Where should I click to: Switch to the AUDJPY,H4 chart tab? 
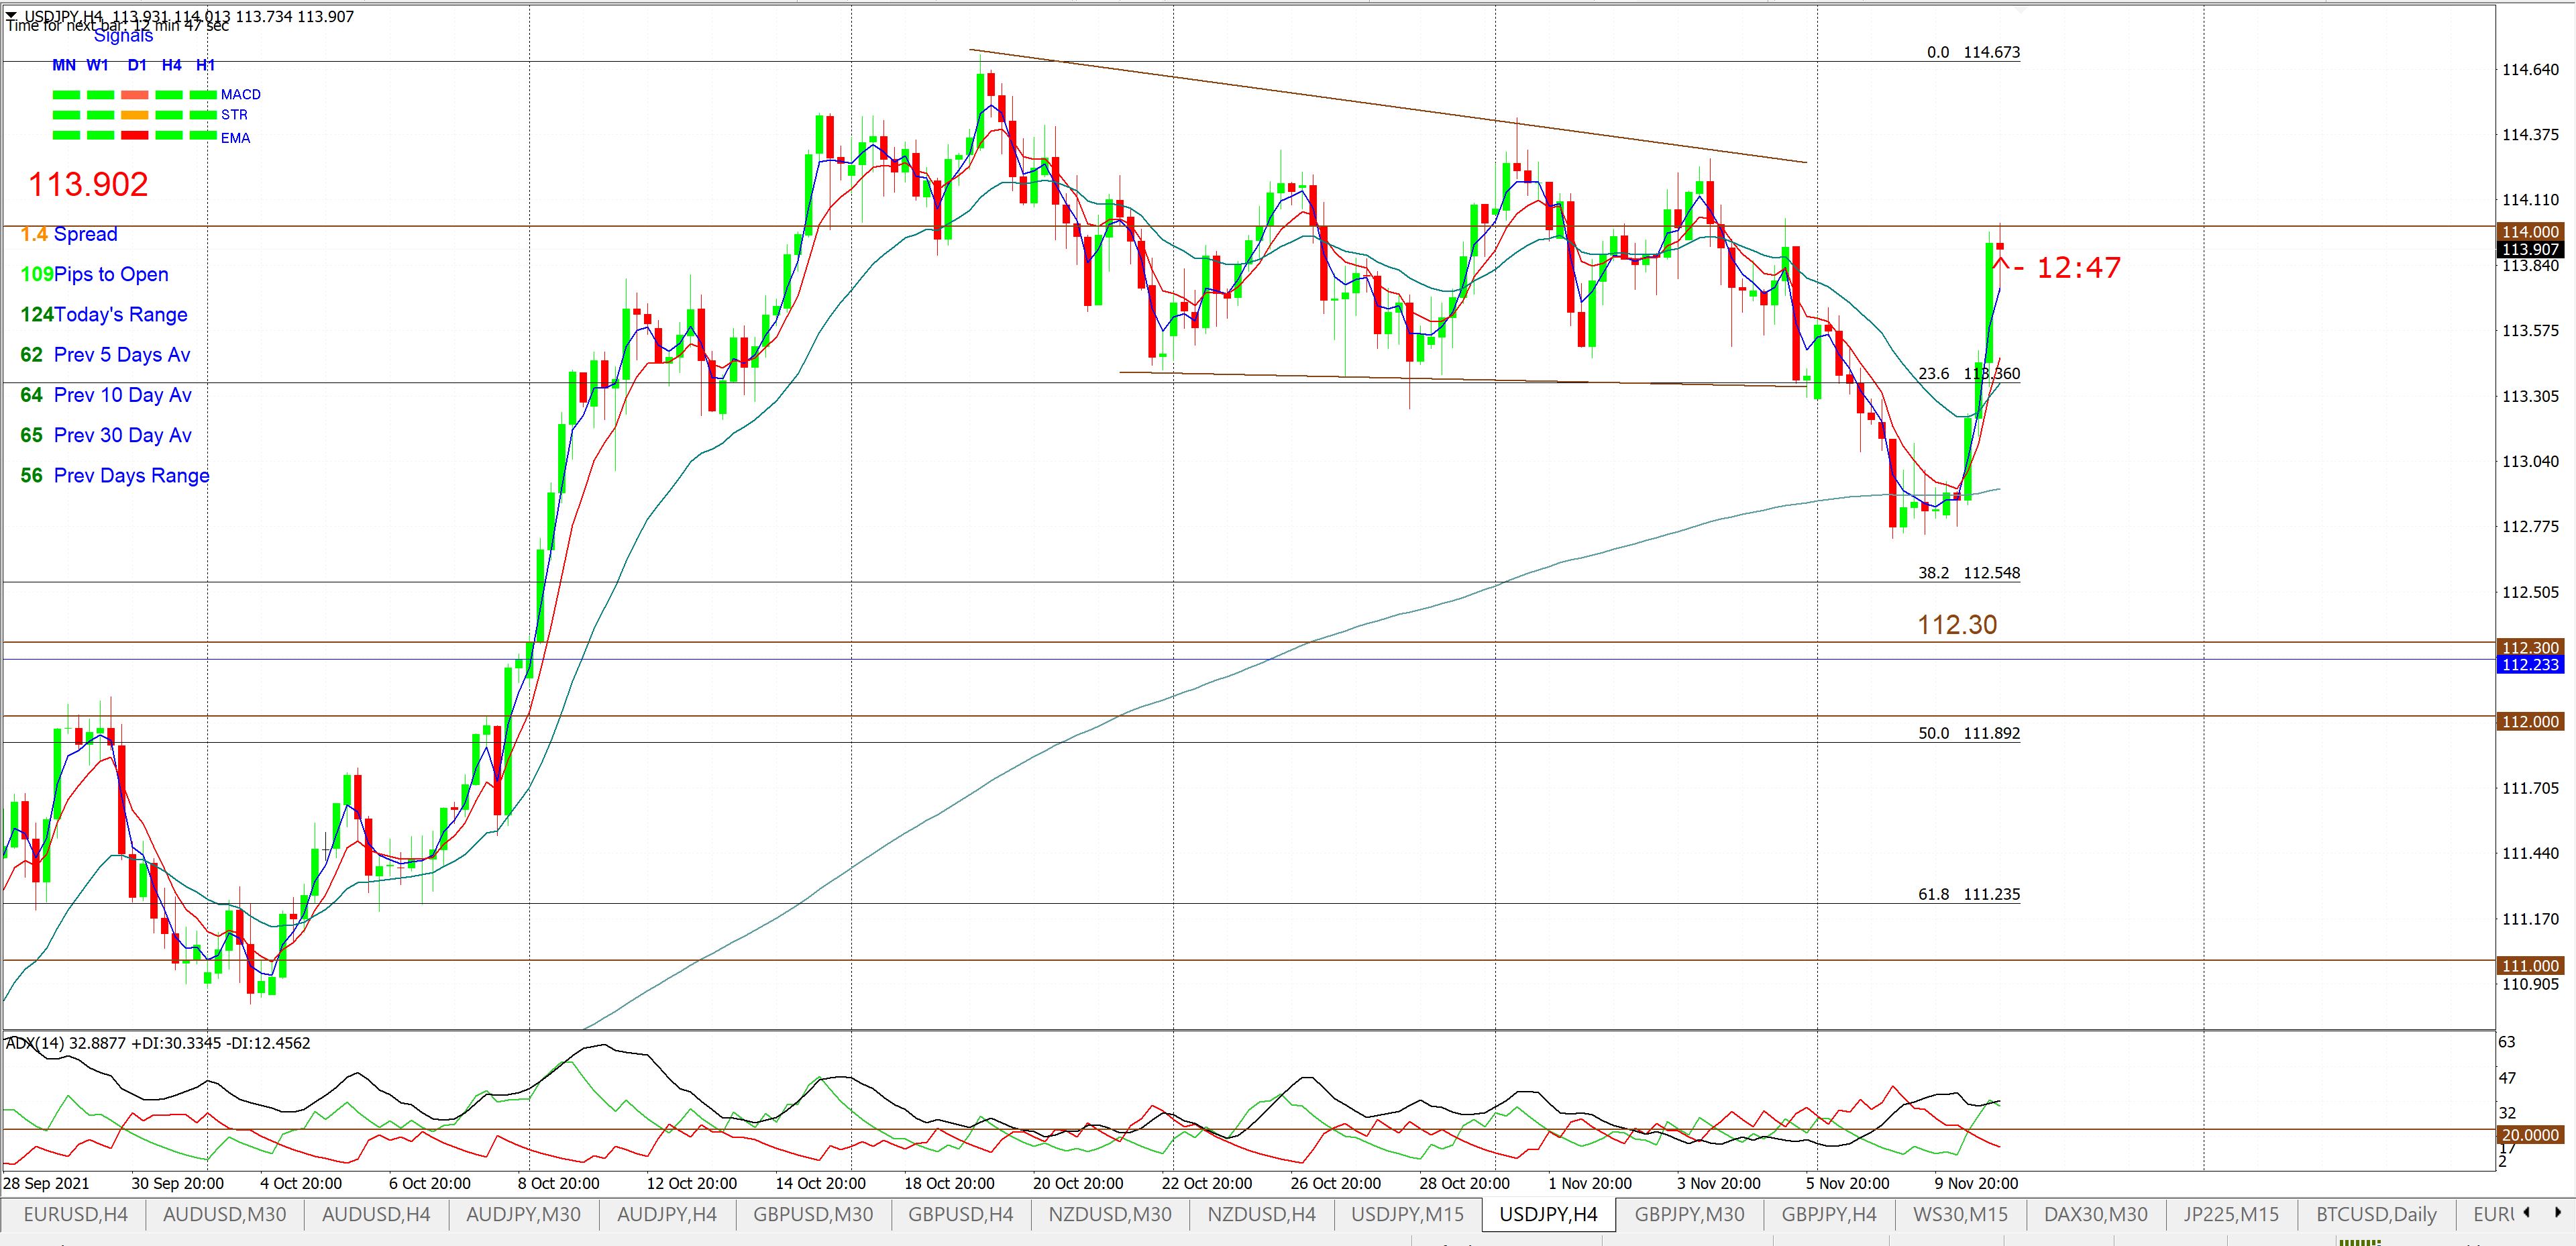click(667, 1214)
